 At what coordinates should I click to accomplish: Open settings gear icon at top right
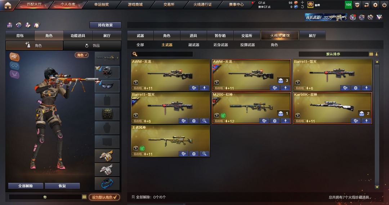375,5
